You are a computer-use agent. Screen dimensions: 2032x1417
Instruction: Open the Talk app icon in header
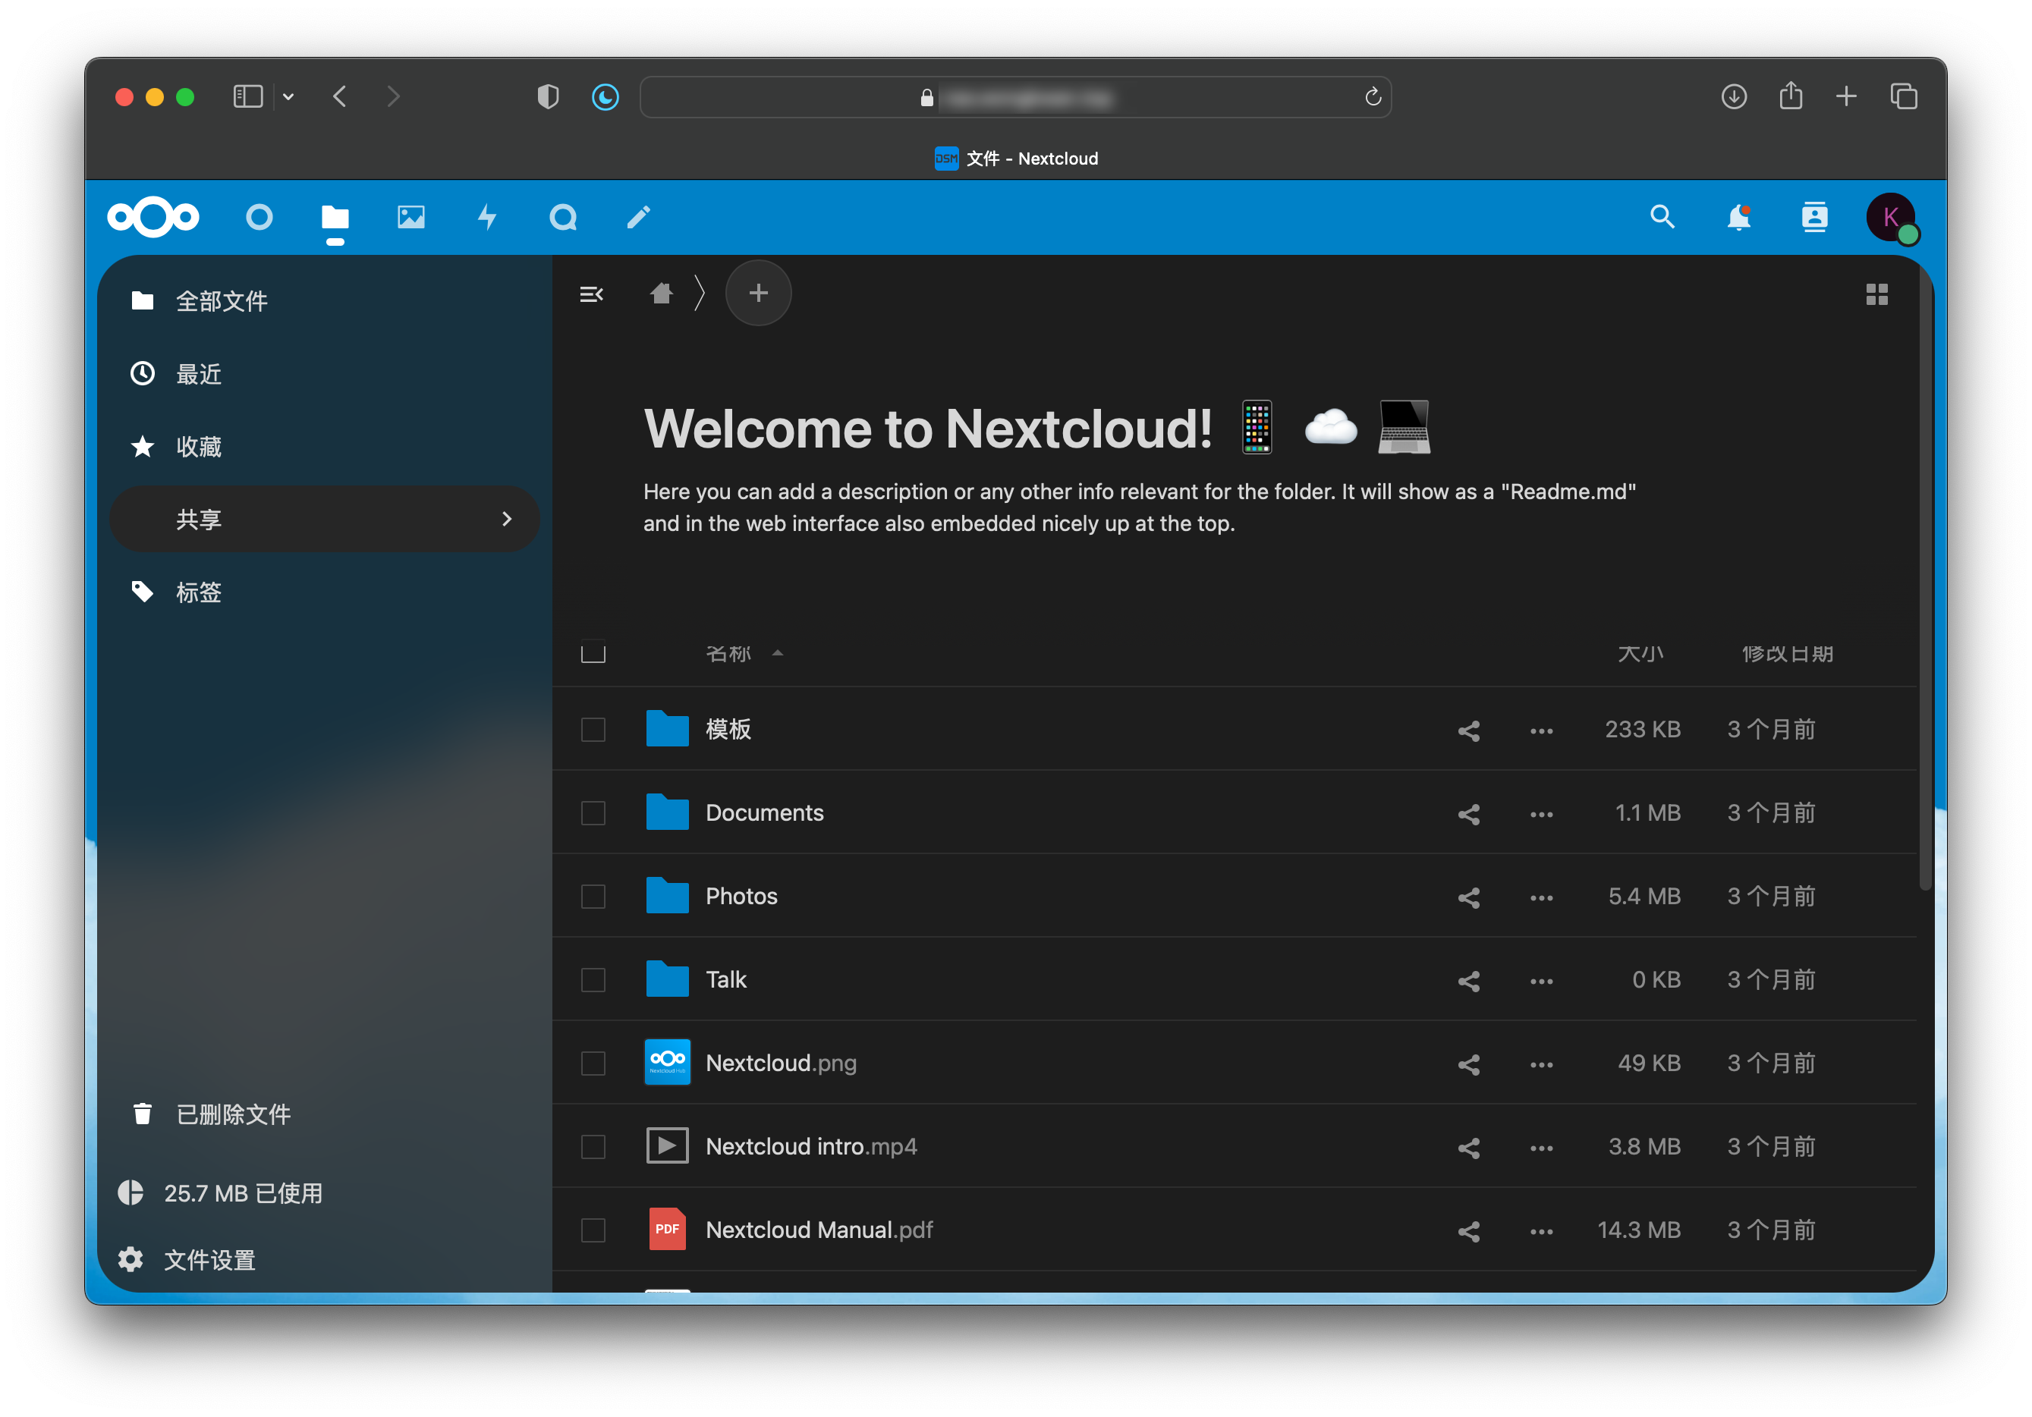coord(563,217)
